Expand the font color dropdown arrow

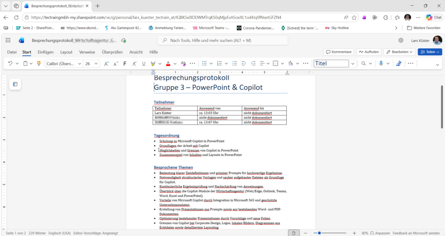click(x=175, y=64)
